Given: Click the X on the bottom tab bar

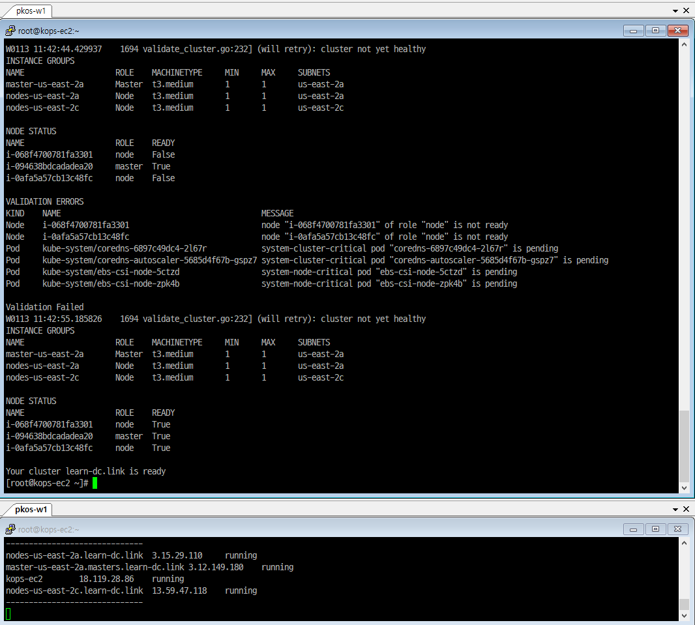Looking at the screenshot, I should pyautogui.click(x=688, y=510).
